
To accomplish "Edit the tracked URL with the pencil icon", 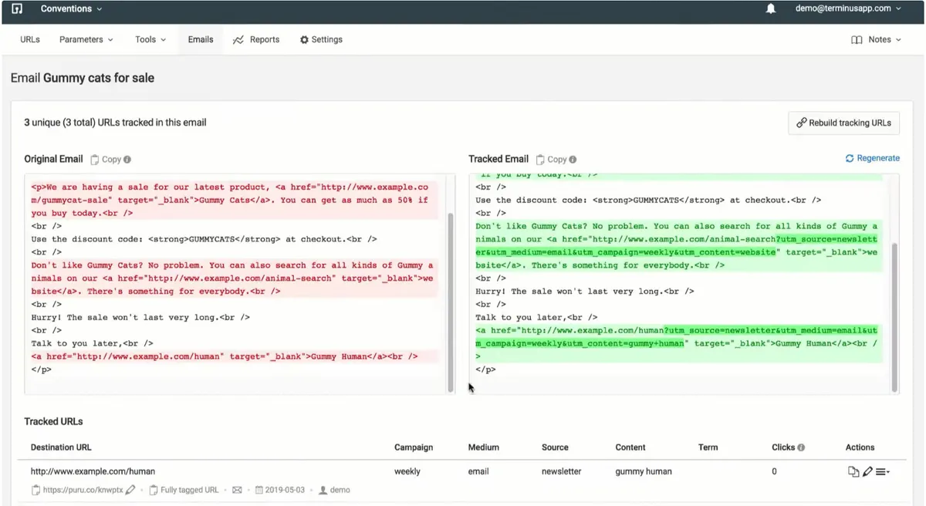I will coord(866,471).
